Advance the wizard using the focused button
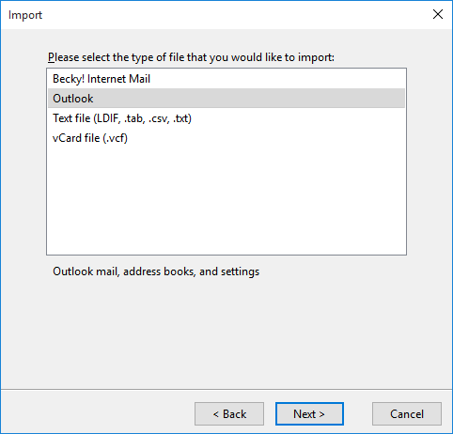The width and height of the screenshot is (453, 434). pyautogui.click(x=309, y=414)
